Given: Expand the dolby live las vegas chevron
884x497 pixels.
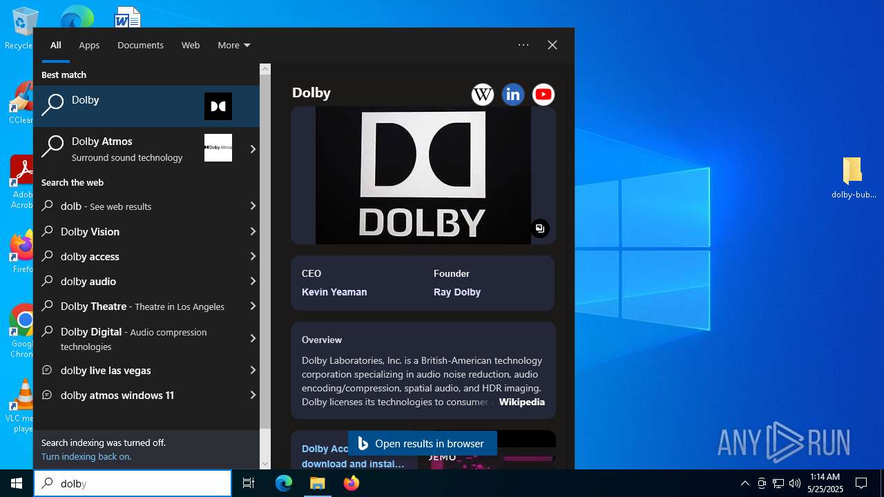Looking at the screenshot, I should tap(253, 370).
